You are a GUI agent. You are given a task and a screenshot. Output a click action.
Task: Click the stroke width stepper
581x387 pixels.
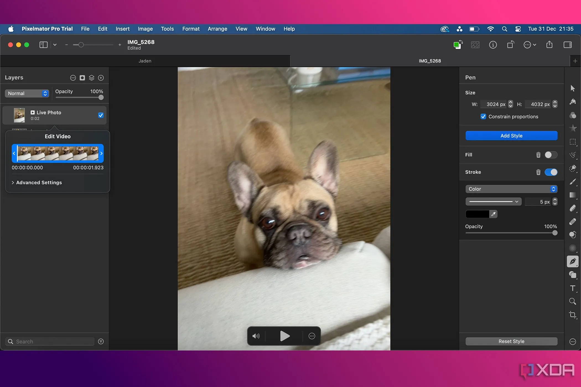click(555, 202)
